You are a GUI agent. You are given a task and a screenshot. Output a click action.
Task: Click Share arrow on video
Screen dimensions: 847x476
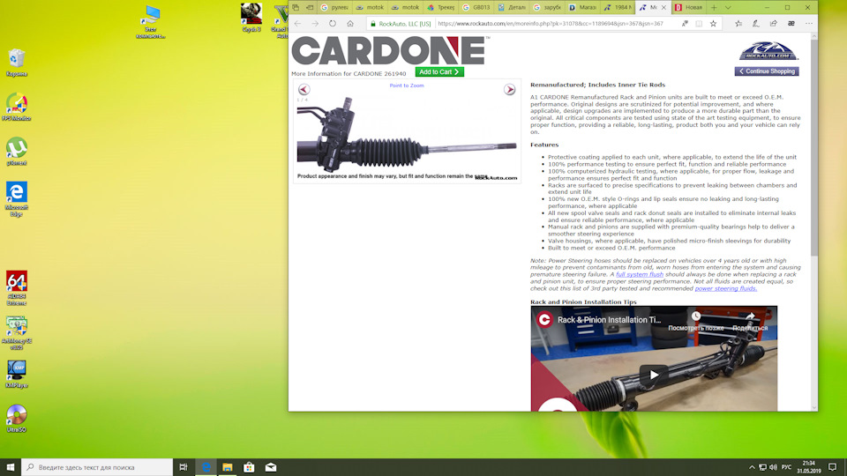click(x=750, y=316)
